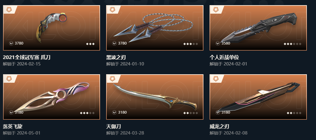Click the upgrade level diamonds on the 个人近战单位 card
This screenshot has height=140, width=316.
point(292,44)
